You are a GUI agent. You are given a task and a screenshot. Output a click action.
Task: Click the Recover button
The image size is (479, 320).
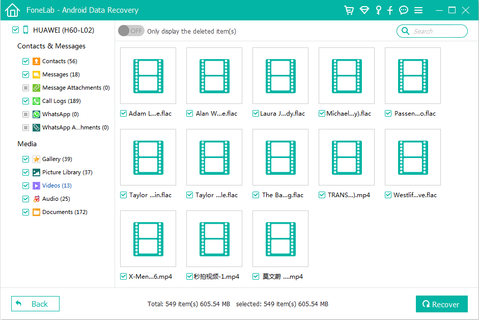pos(441,304)
